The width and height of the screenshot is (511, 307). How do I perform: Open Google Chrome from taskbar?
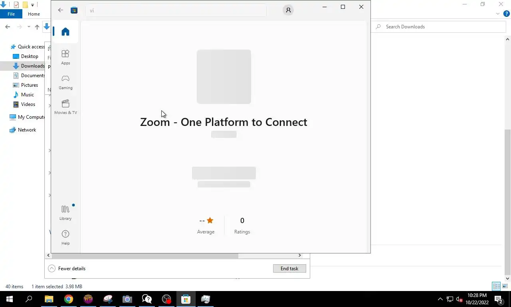pyautogui.click(x=69, y=299)
